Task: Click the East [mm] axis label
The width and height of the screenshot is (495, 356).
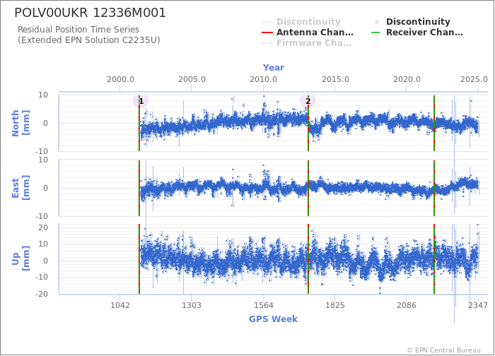Action: [x=21, y=189]
